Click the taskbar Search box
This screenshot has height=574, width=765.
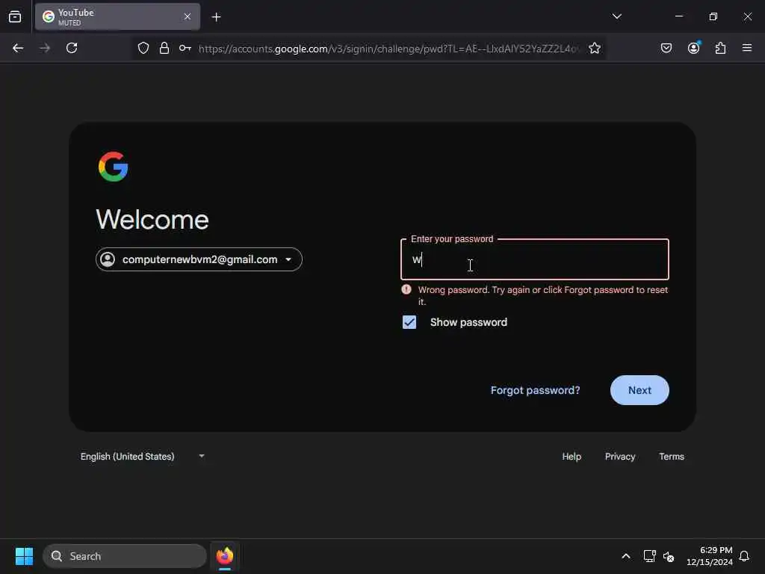[x=125, y=556]
